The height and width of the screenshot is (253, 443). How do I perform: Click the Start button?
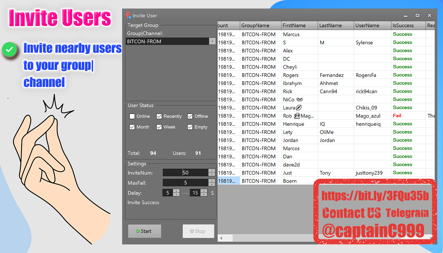click(145, 231)
